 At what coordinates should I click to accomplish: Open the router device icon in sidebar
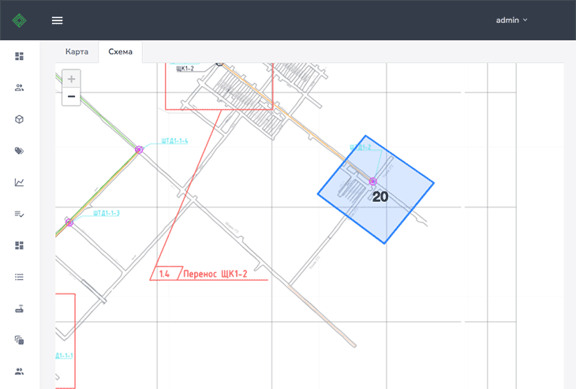pos(20,309)
